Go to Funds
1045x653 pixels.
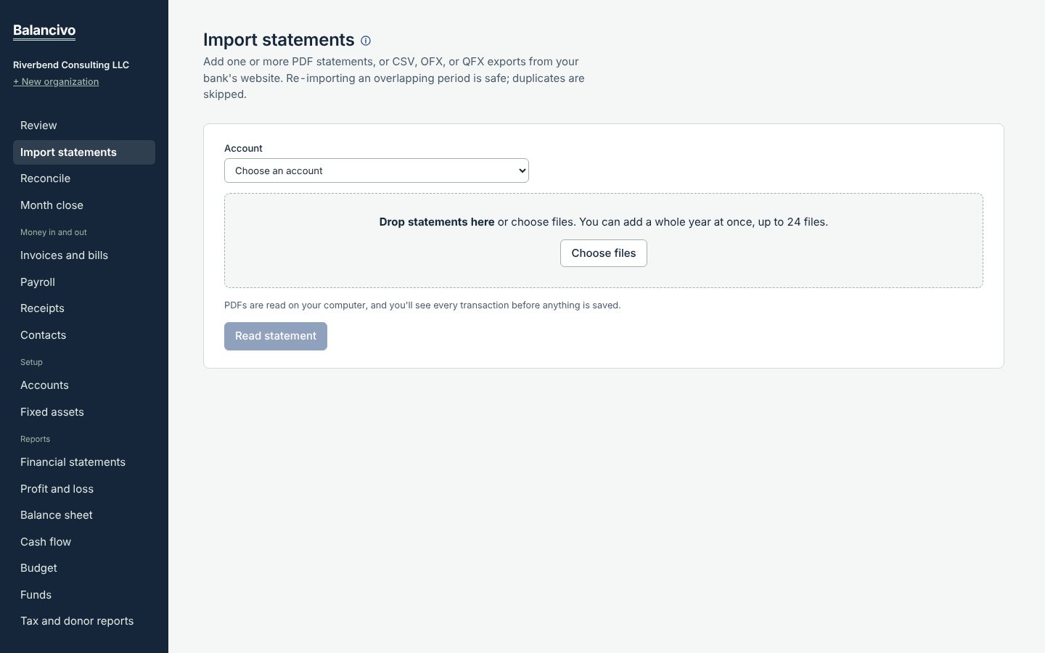pos(84,595)
